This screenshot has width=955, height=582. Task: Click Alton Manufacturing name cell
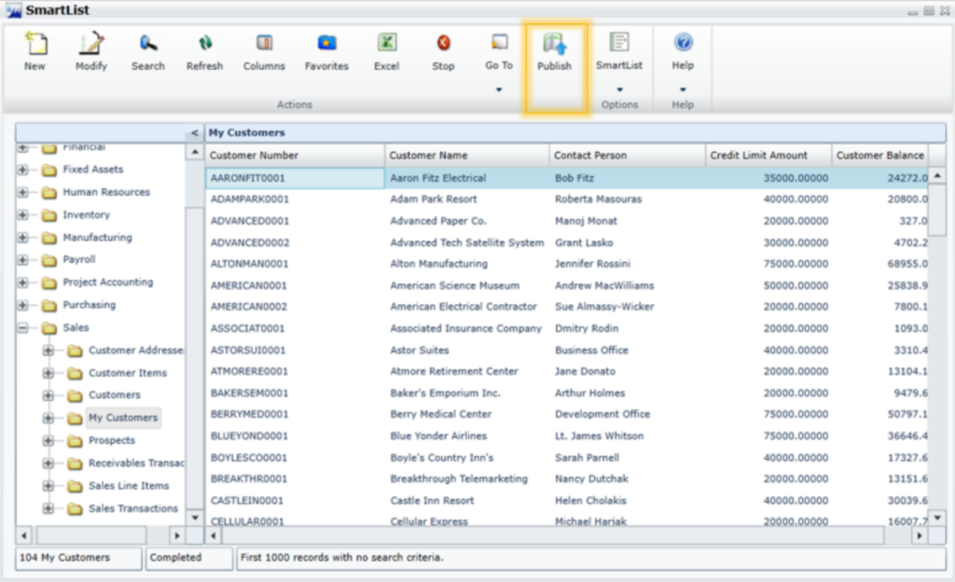pos(439,264)
